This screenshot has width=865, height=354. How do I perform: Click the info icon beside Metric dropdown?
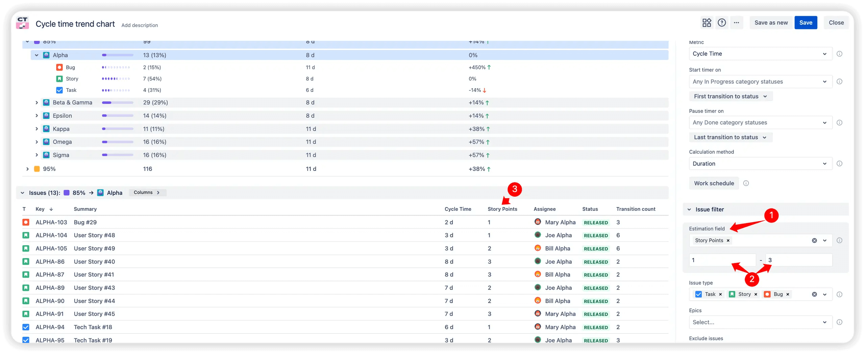click(839, 54)
